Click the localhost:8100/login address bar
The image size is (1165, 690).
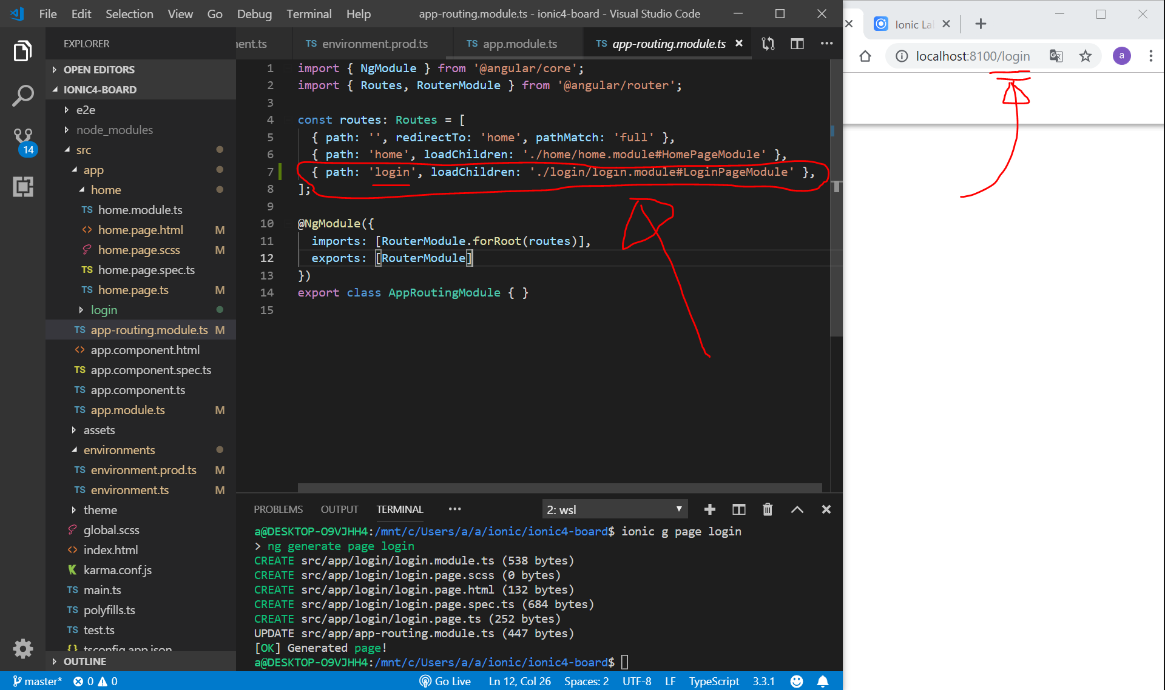(973, 56)
